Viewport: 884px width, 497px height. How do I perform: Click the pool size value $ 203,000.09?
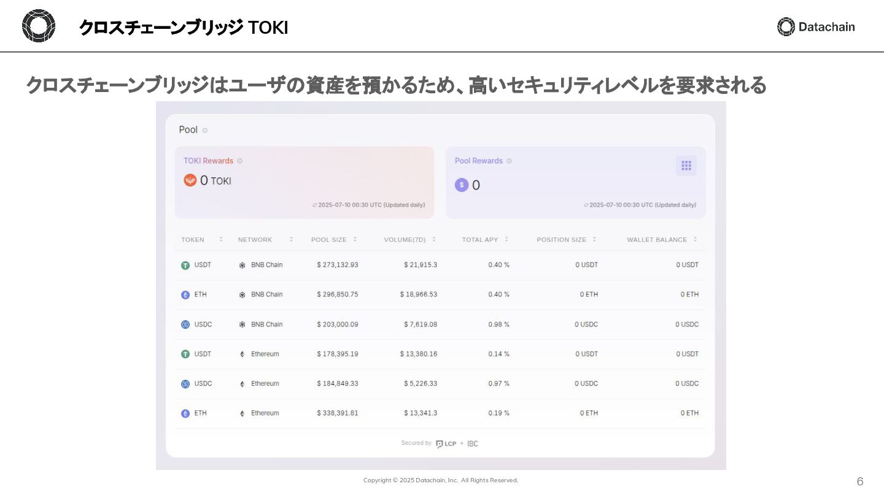(338, 325)
